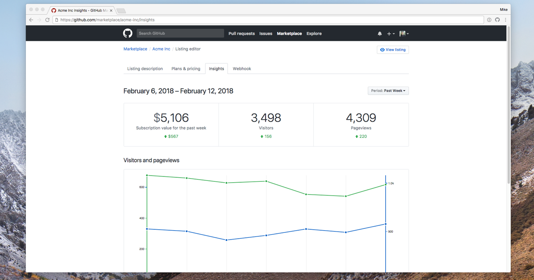Screen dimensions: 534x280
Task: Open Chrome's three-dot menu
Action: pyautogui.click(x=506, y=20)
